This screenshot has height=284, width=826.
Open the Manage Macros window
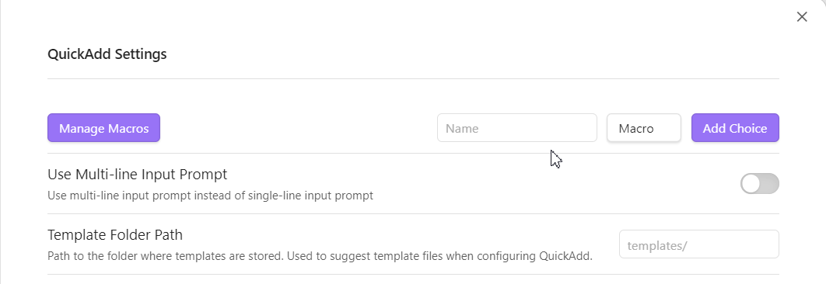click(103, 128)
